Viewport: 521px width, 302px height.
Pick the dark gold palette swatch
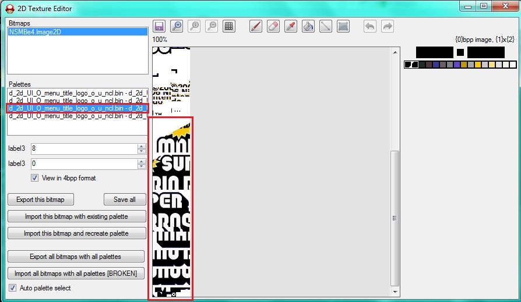(464, 65)
